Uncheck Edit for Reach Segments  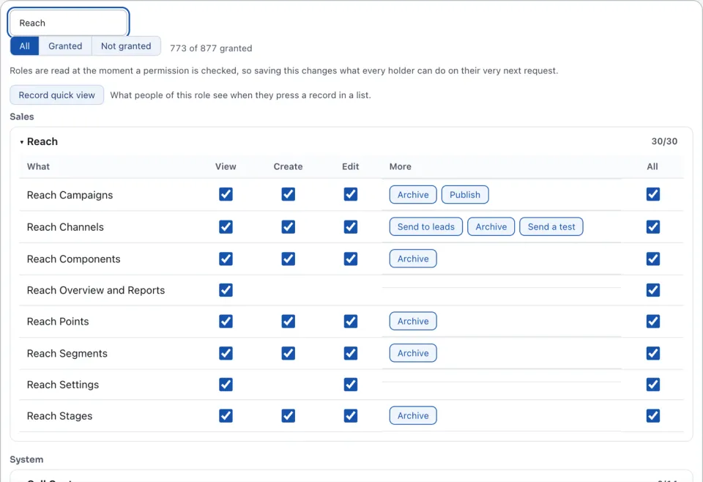350,353
